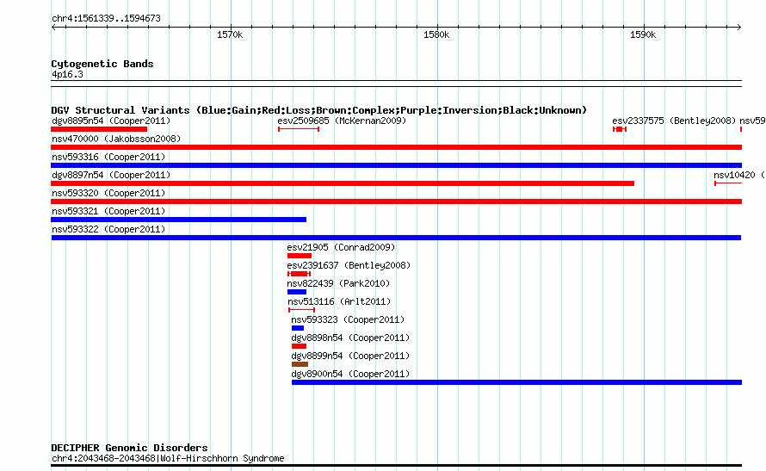Click the nsv593320 red loss bar

(x=396, y=201)
